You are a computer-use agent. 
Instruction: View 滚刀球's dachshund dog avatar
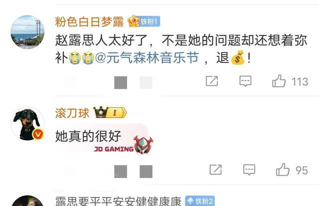pos(27,124)
